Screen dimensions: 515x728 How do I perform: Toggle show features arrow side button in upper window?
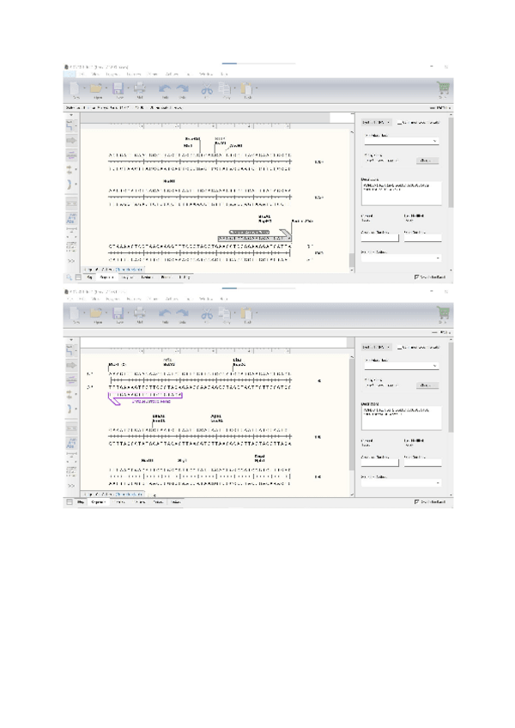point(71,140)
